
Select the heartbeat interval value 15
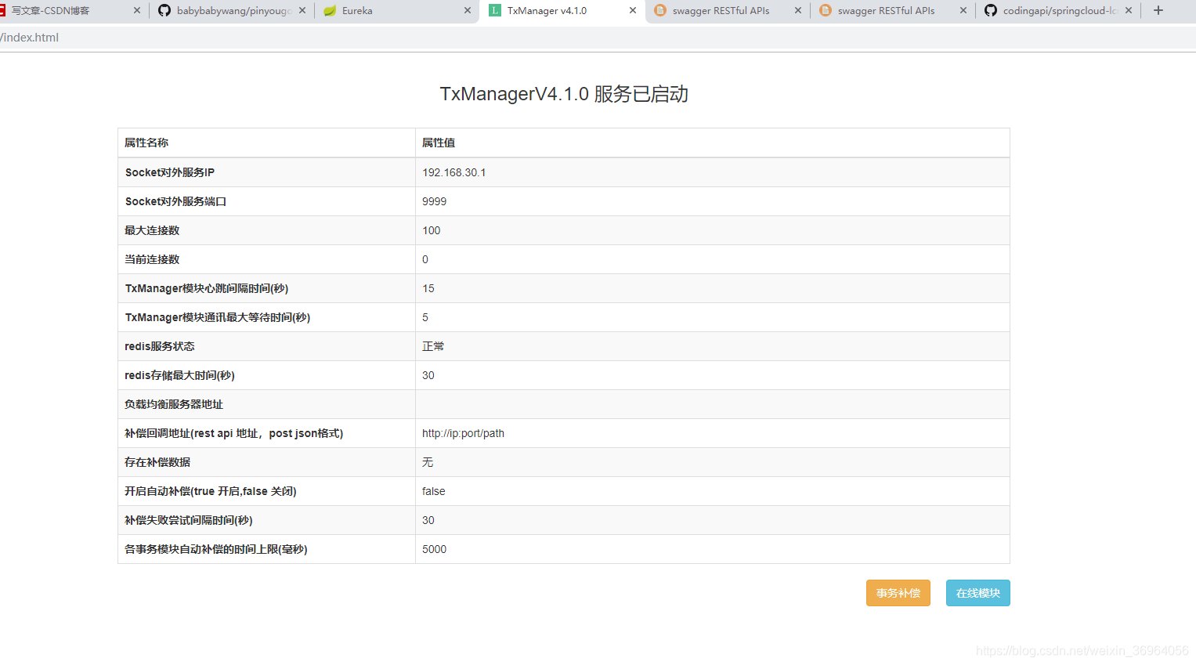[428, 288]
